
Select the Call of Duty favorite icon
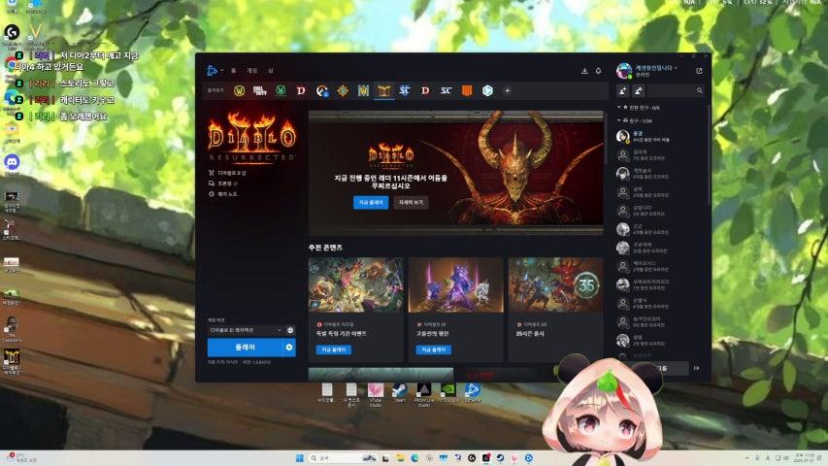tap(260, 91)
